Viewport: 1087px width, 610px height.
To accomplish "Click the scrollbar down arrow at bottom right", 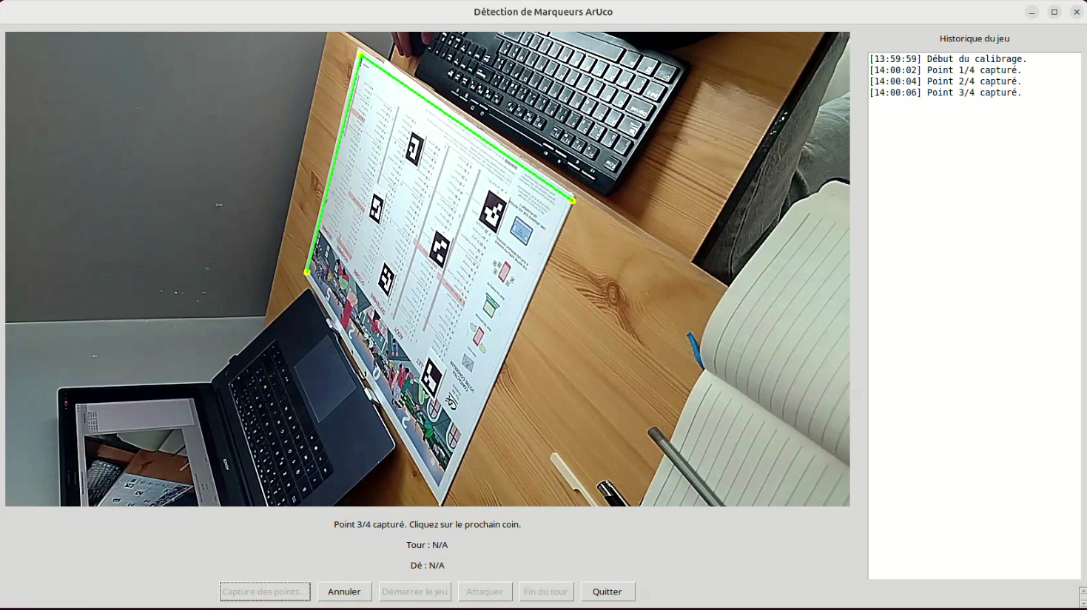I will 1083,604.
